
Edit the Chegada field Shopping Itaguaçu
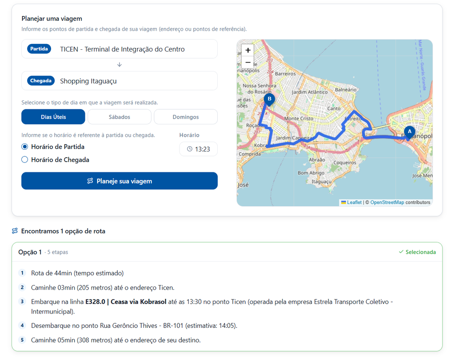click(119, 81)
